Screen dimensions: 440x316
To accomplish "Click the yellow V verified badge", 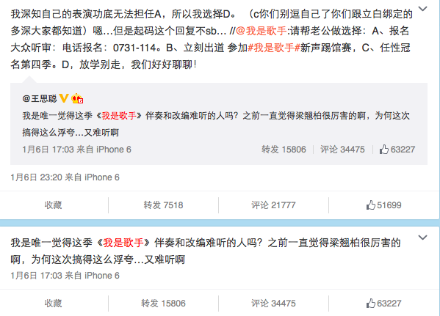I will coord(64,98).
